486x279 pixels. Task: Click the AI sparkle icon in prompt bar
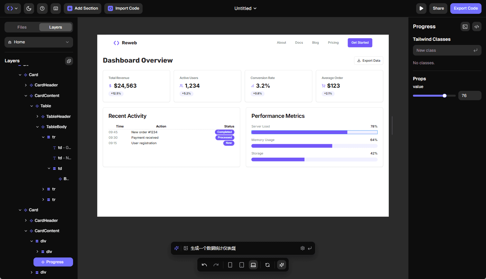[x=176, y=248]
